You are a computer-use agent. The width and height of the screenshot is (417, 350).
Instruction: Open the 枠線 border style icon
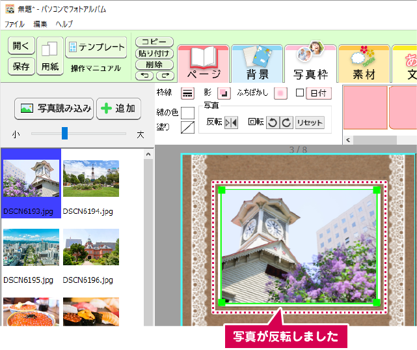tap(187, 93)
